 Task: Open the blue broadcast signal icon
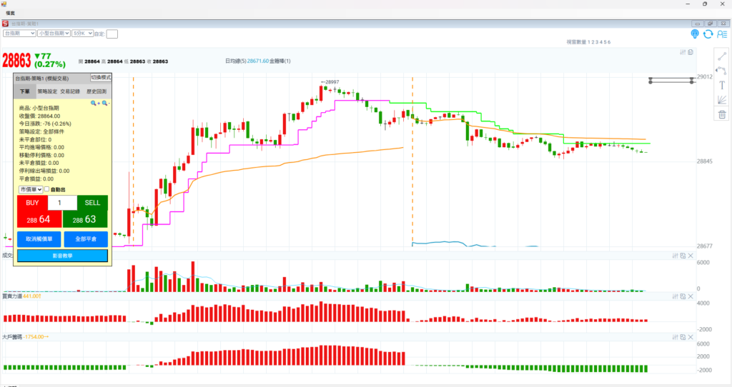tap(694, 34)
